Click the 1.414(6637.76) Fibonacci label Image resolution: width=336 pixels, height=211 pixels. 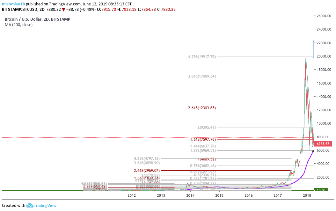click(x=203, y=146)
